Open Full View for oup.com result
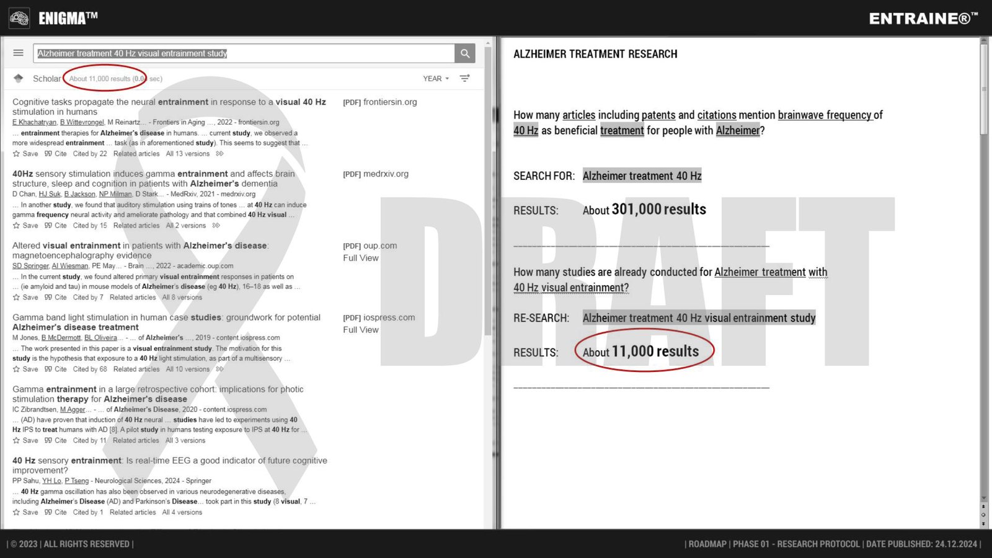The image size is (992, 558). tap(361, 258)
